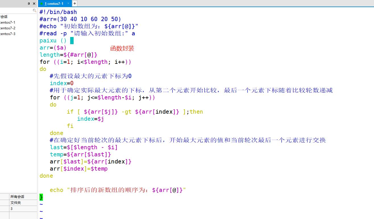Viewport: 374px width, 219px height.
Task: Click the index=$j line
Action: click(x=91, y=119)
